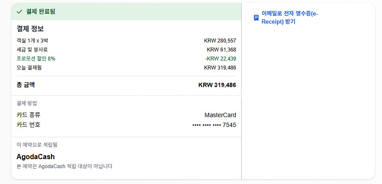Click the AgodaCash 적립 대상이 아닙니다 notice

click(x=64, y=166)
